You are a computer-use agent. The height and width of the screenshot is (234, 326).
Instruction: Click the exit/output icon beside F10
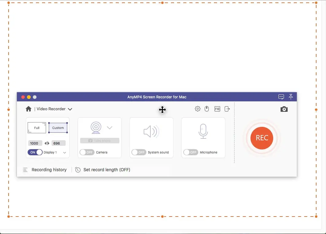(x=227, y=109)
